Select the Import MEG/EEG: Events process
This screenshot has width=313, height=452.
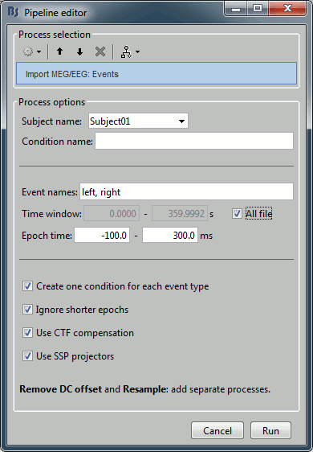[156, 74]
